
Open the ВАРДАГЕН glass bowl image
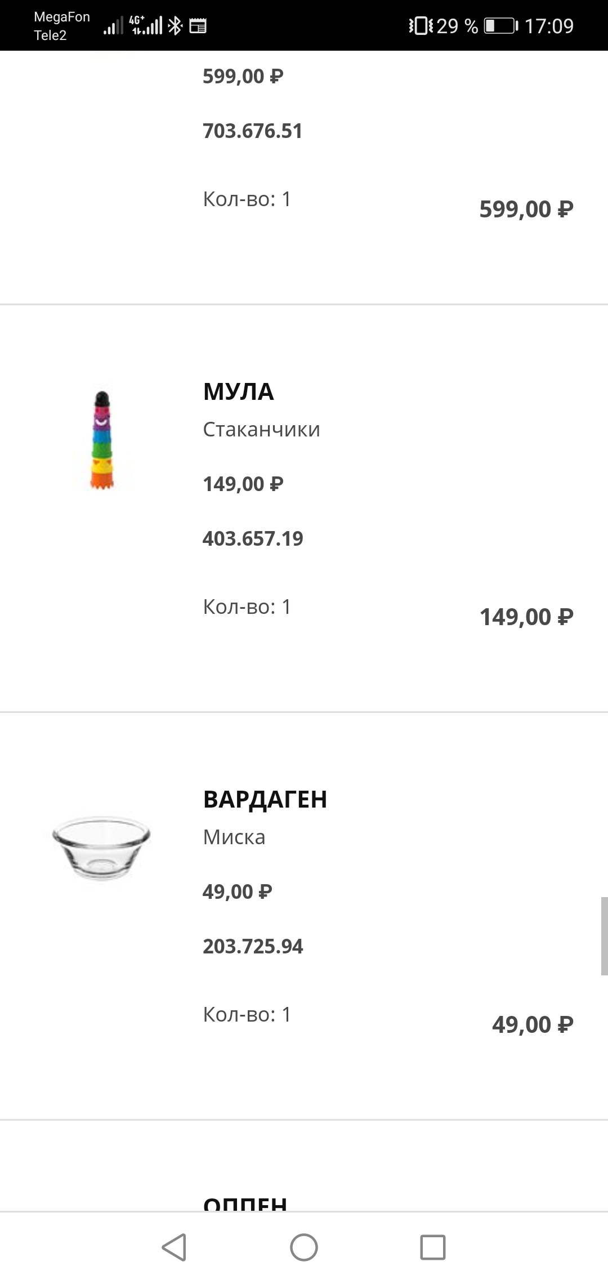tap(101, 848)
